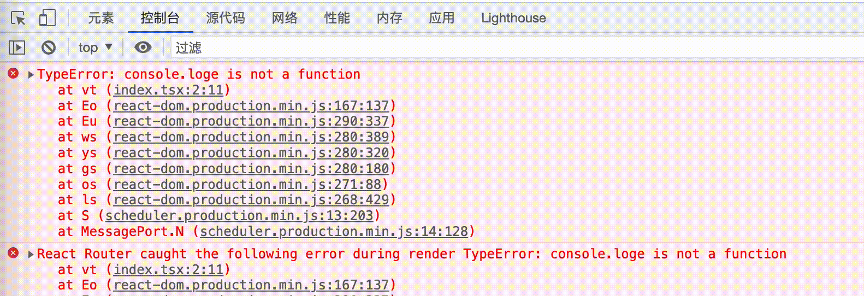Viewport: 864px width, 296px height.
Task: Show the console sidebar panel icon
Action: [x=17, y=48]
